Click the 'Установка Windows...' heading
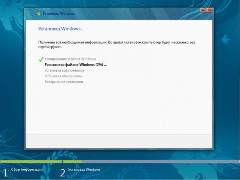The height and width of the screenshot is (180, 240). click(x=61, y=29)
